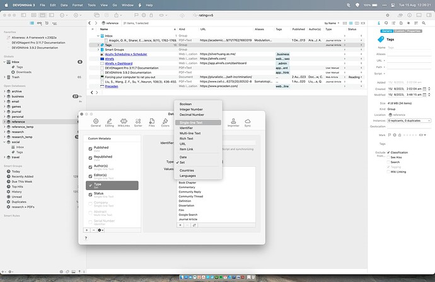Open Spotlight search in the menu bar
This screenshot has height=282, width=435.
coord(349,5)
